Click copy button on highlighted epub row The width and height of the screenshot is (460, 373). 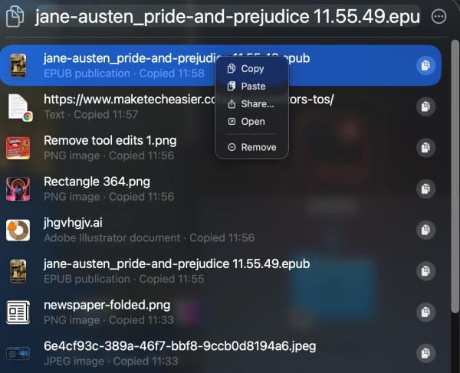pos(426,65)
